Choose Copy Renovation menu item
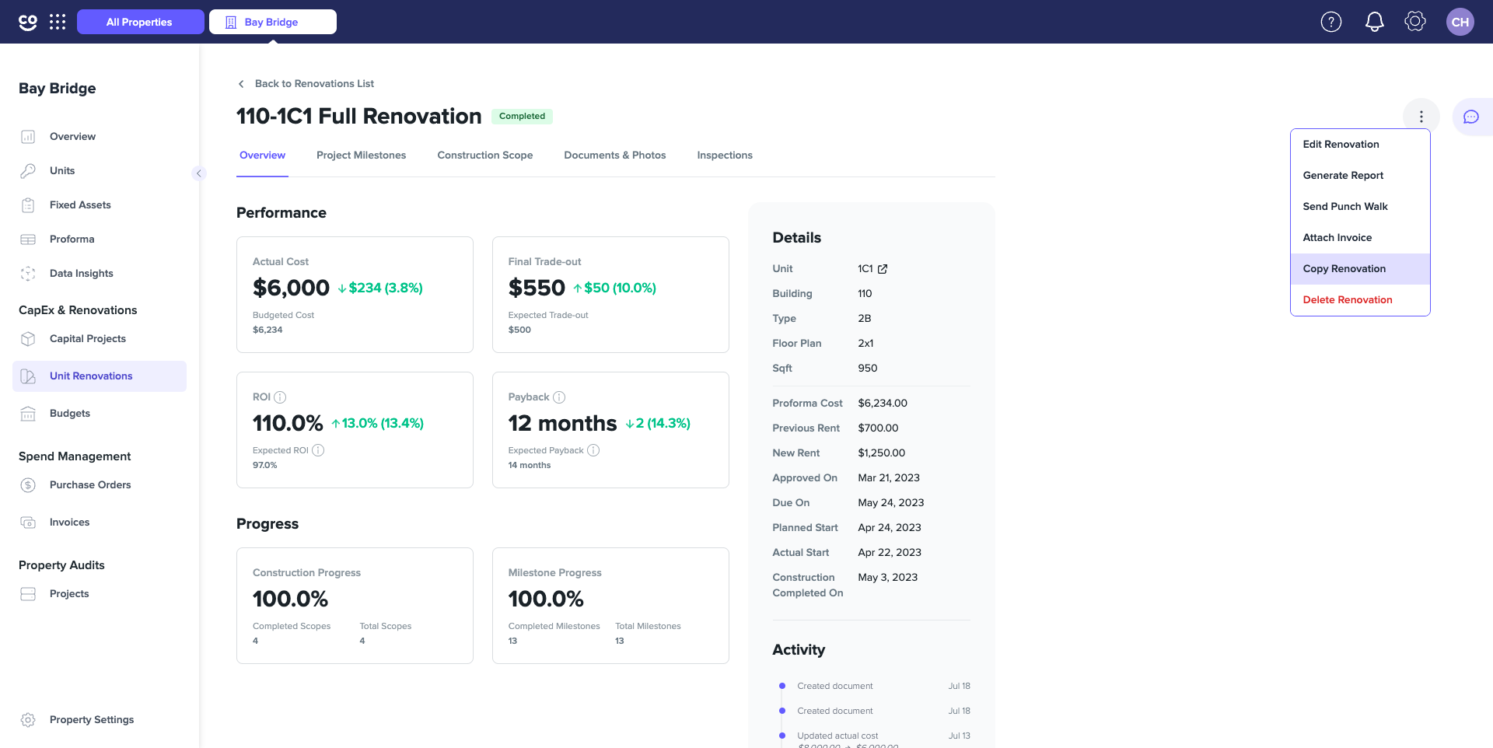The height and width of the screenshot is (748, 1493). point(1360,269)
